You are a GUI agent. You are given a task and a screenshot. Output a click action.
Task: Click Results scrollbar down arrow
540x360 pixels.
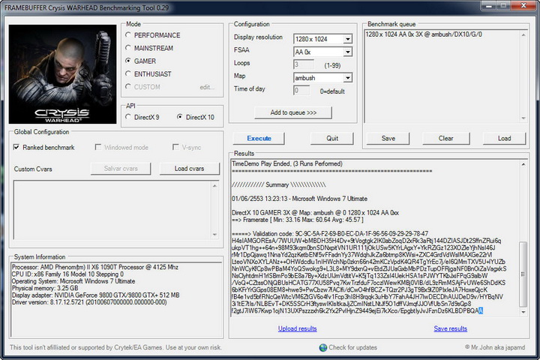[x=523, y=312]
